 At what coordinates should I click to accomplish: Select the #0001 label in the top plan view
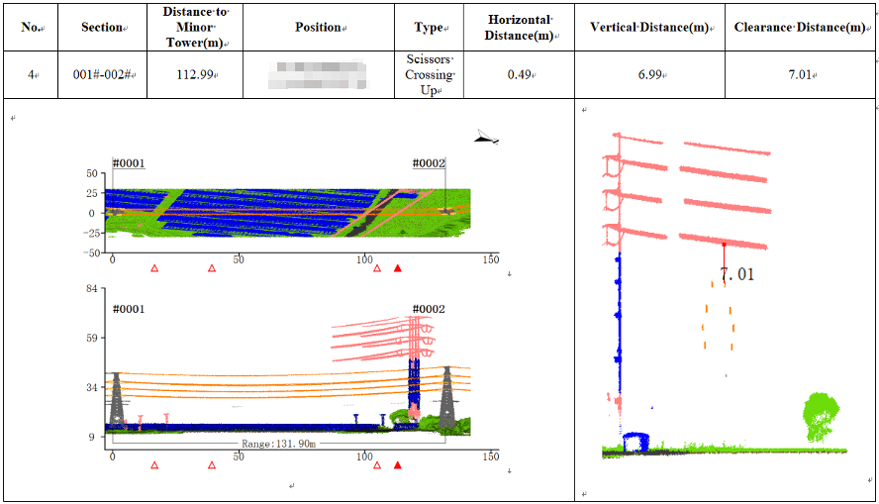click(x=129, y=163)
